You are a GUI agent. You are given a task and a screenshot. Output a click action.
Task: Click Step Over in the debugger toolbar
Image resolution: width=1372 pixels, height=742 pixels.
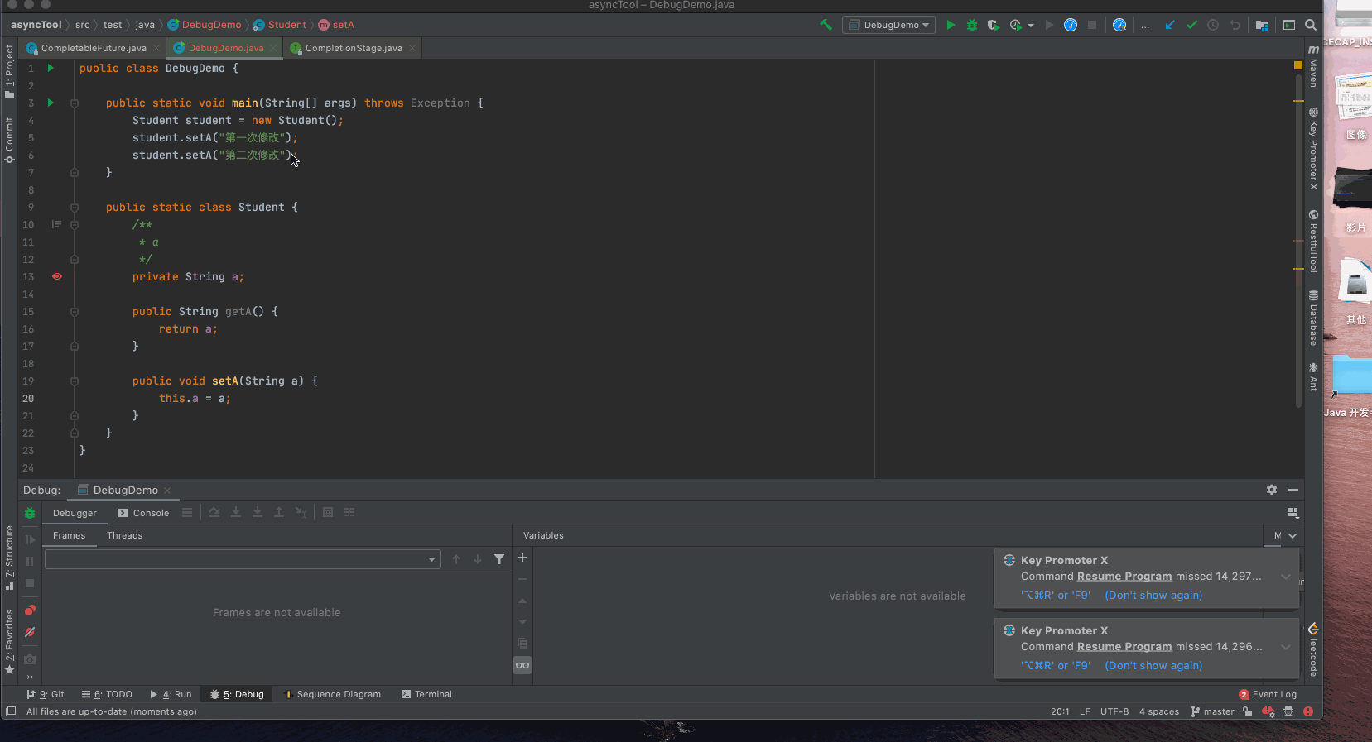click(x=214, y=512)
